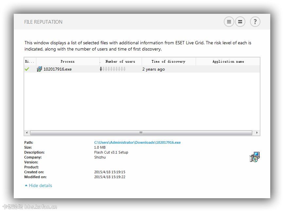The image size is (284, 212).
Task: Click the green checkmark risk level icon
Action: click(x=27, y=69)
